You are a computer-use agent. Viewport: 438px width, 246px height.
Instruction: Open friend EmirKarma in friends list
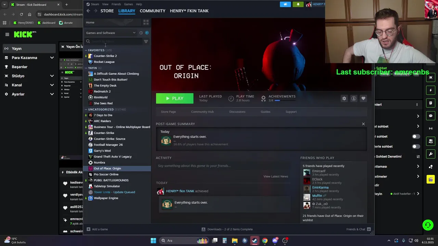[320, 188]
